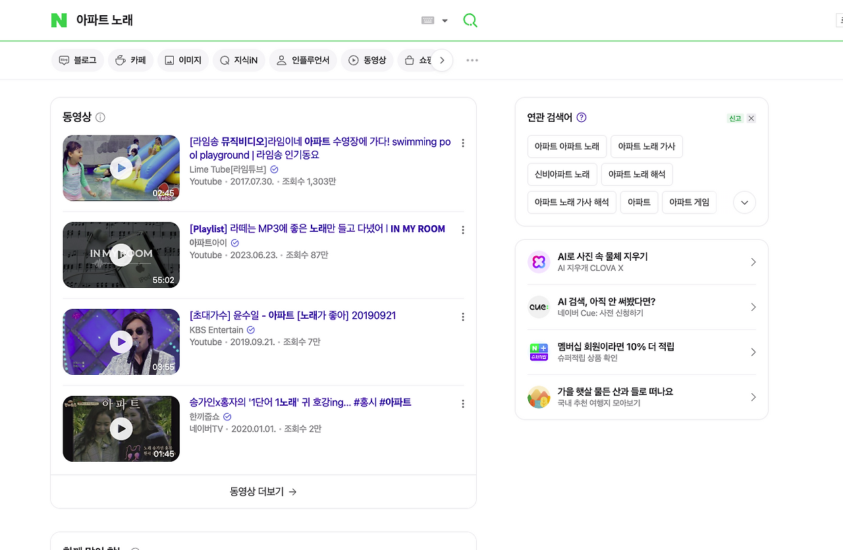Click the question mark icon next to 연관 검색어
The image size is (843, 550).
click(580, 117)
